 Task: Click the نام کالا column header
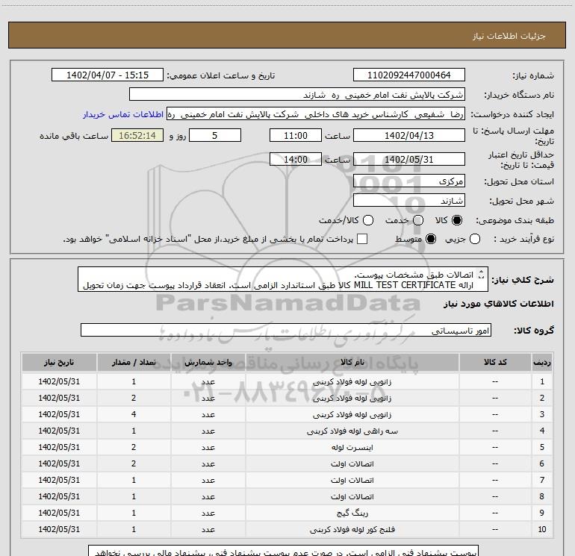(x=352, y=362)
